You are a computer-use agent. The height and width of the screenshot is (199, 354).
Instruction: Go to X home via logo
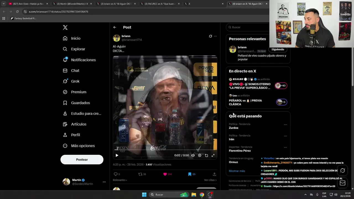[x=65, y=27]
